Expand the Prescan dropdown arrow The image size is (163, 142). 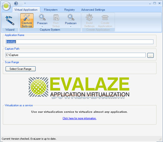pos(42,26)
